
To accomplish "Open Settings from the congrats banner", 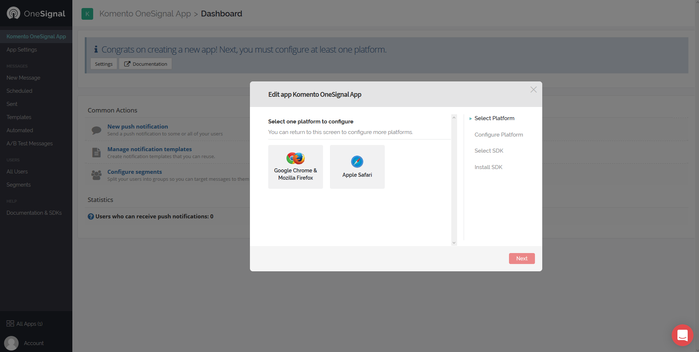I will (x=104, y=64).
